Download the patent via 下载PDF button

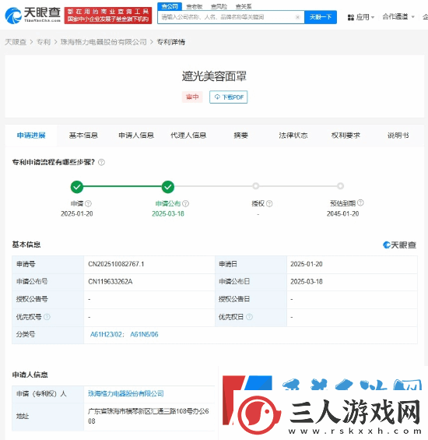click(228, 97)
